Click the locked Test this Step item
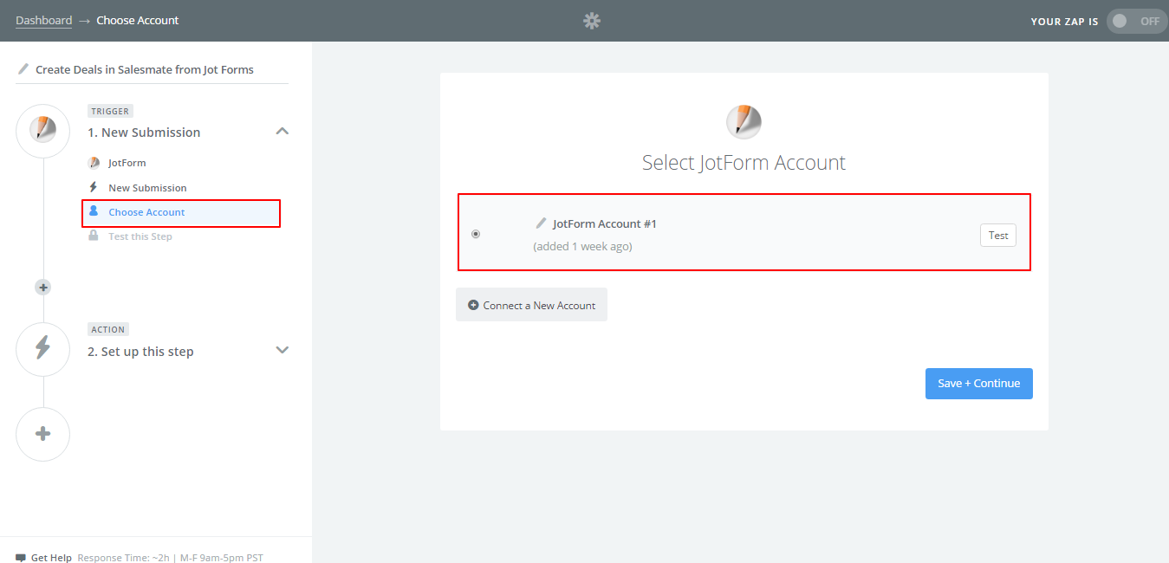Viewport: 1169px width, 563px height. (140, 236)
